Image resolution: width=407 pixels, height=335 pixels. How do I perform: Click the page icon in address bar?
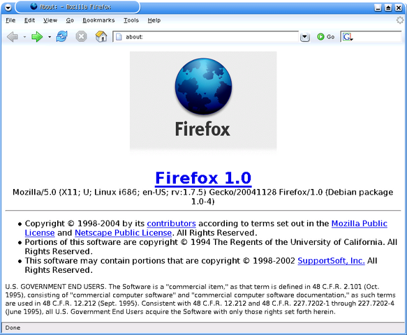[x=119, y=37]
